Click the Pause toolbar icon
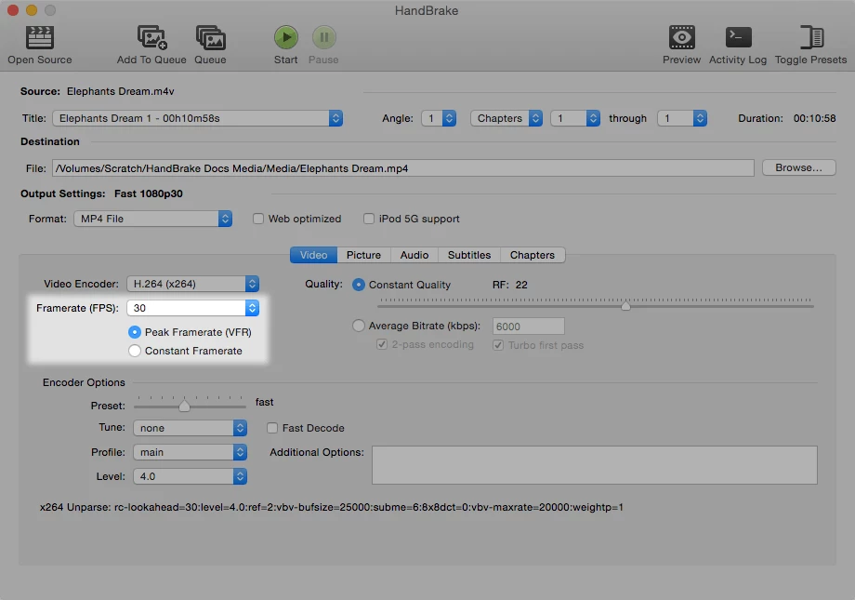Image resolution: width=855 pixels, height=600 pixels. tap(324, 37)
